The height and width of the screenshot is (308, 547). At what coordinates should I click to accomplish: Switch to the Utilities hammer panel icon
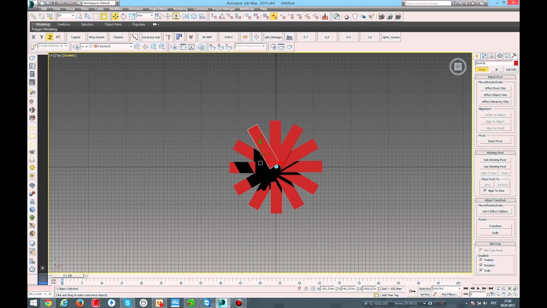point(514,56)
